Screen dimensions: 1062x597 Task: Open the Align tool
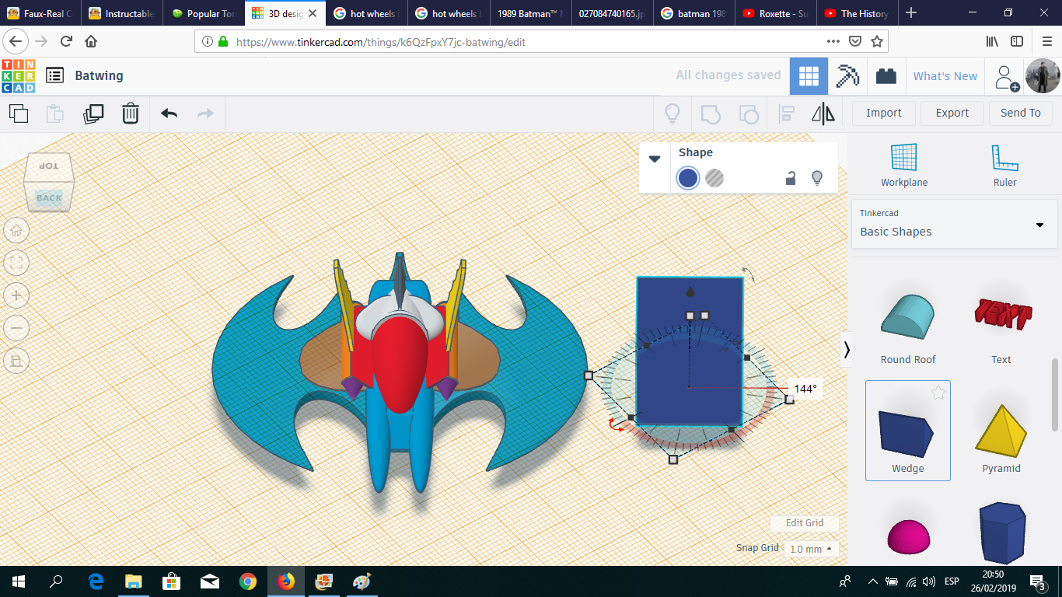point(785,113)
